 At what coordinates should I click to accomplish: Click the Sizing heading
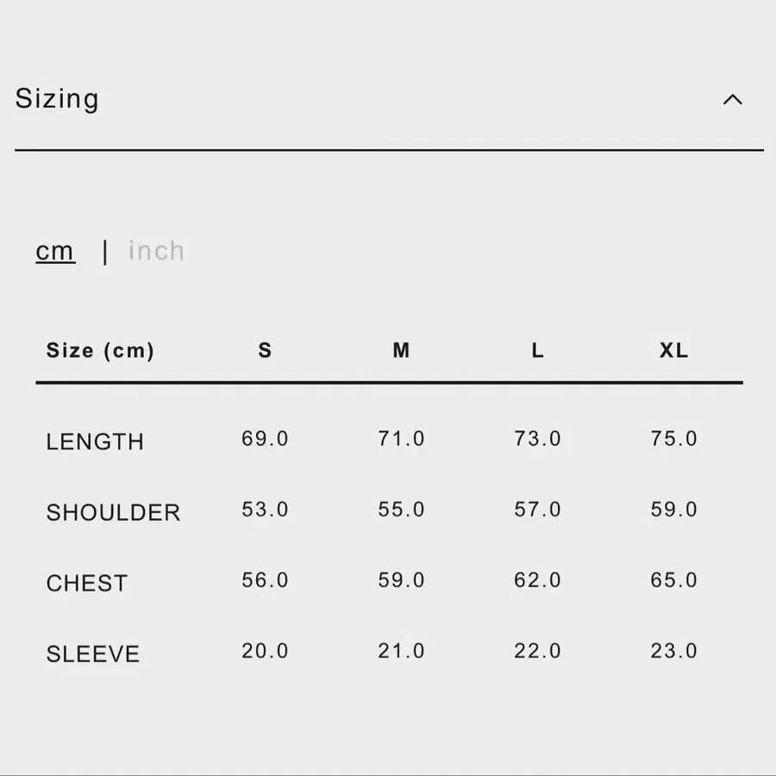pos(57,98)
